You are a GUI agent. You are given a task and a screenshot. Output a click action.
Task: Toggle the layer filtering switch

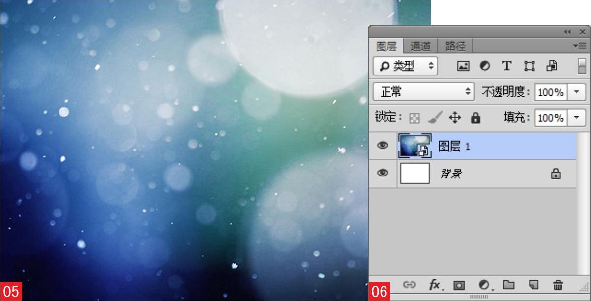point(582,66)
